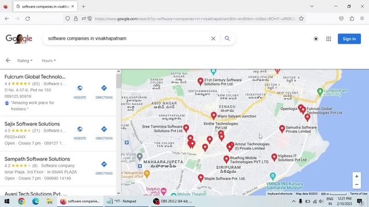Image resolution: width=369 pixels, height=207 pixels.
Task: Click the Sign in button
Action: click(349, 39)
